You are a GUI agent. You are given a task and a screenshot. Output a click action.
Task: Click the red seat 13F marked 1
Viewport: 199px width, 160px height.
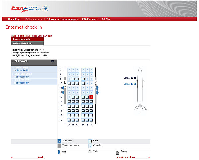pos(91,97)
